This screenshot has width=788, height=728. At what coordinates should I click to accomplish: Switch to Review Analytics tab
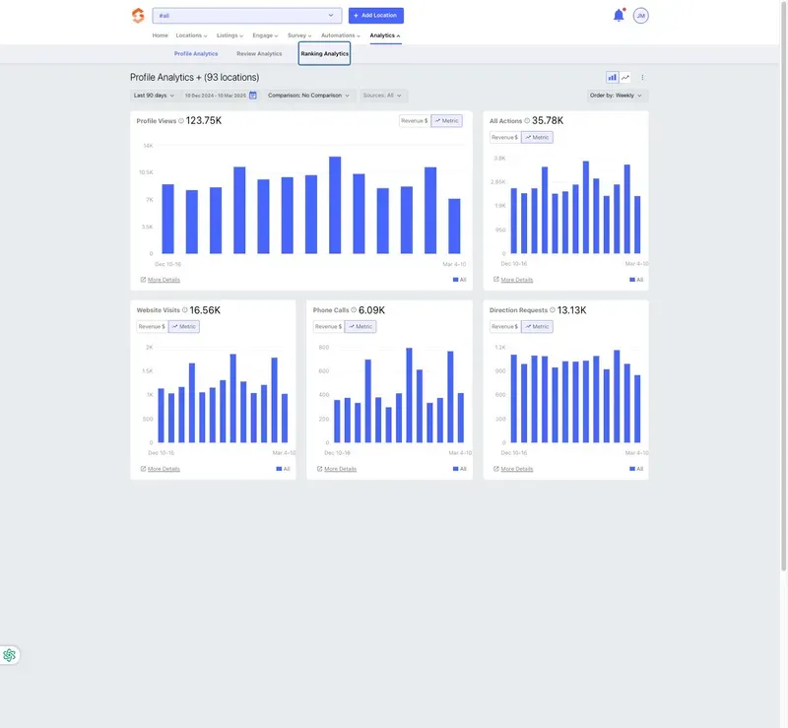(x=259, y=54)
